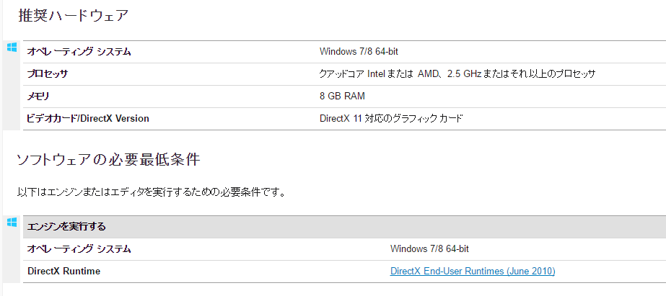The image size is (666, 296).
Task: Click オペレーティング システム label under エンジンを実行する
Action: tap(79, 249)
